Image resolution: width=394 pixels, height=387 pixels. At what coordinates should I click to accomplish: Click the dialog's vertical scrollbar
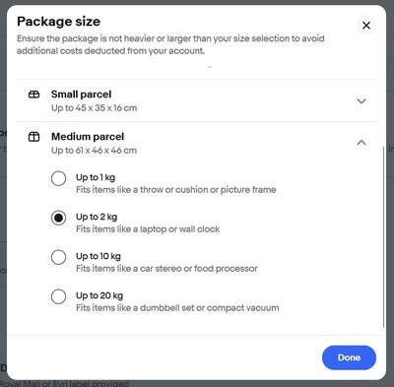point(383,236)
